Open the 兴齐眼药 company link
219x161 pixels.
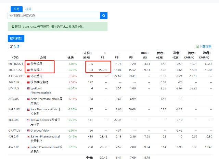[36, 70]
